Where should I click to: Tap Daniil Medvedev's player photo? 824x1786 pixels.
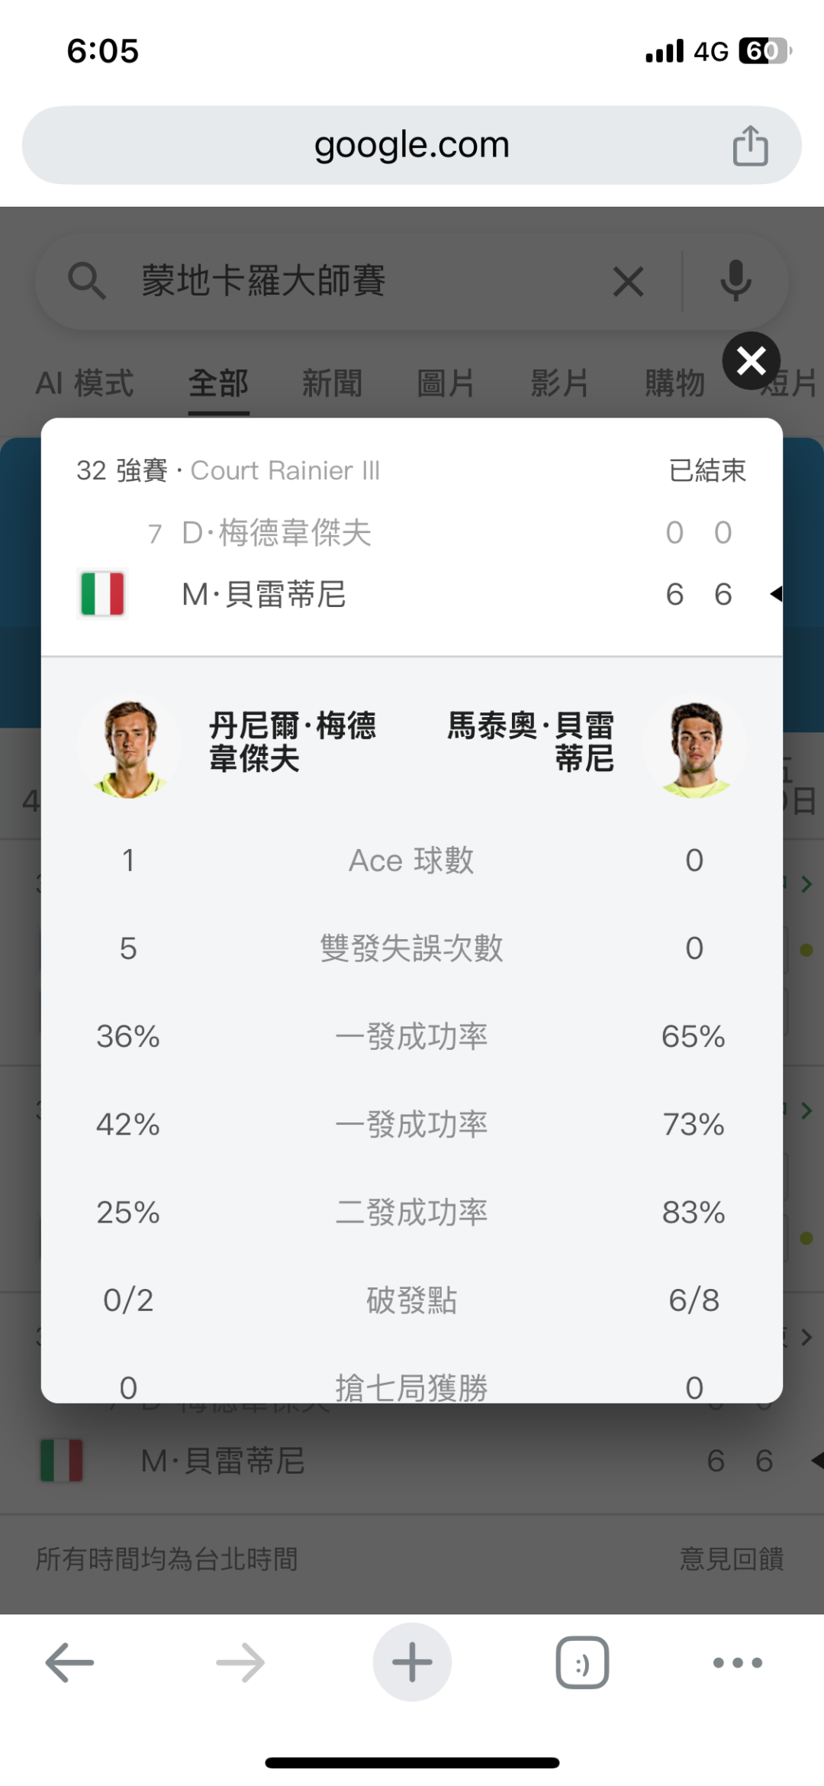tap(130, 748)
